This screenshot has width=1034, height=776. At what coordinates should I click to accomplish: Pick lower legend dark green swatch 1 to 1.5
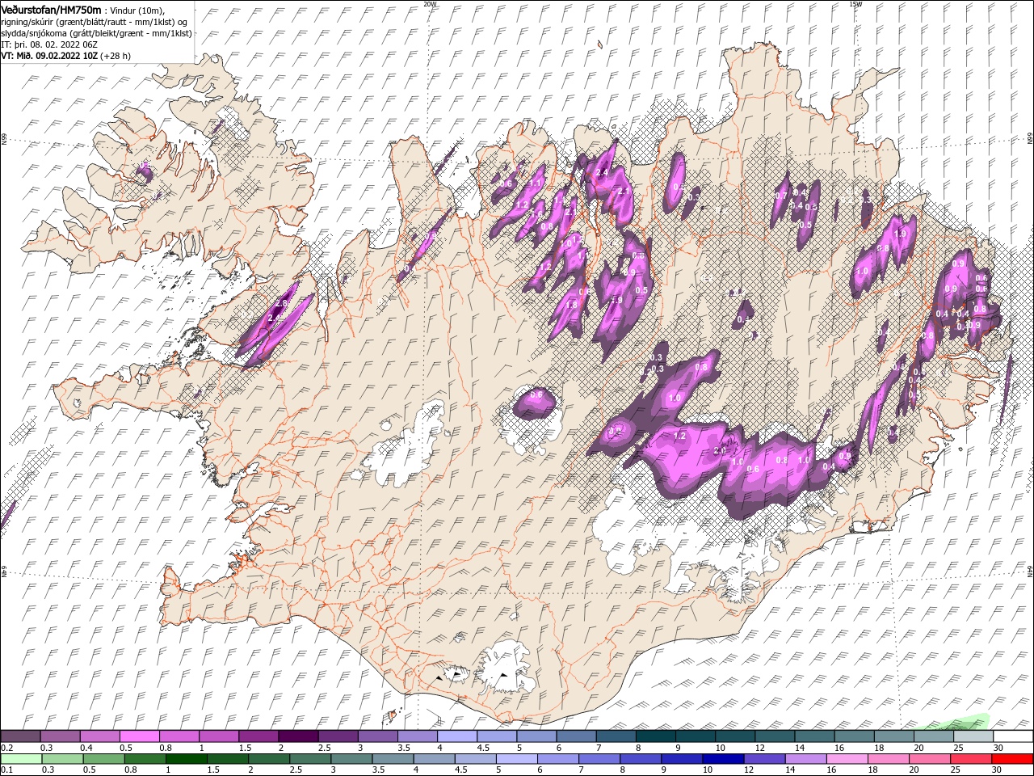pos(187,759)
